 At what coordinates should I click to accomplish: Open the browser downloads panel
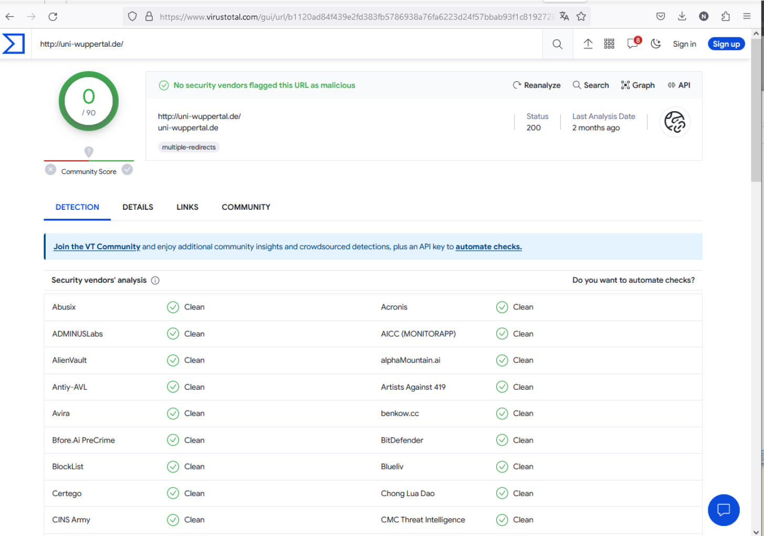pyautogui.click(x=682, y=17)
